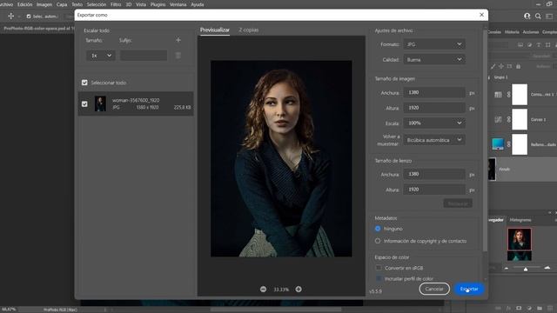
Task: Click the add layer mask icon at panel bottom
Action: click(519, 308)
